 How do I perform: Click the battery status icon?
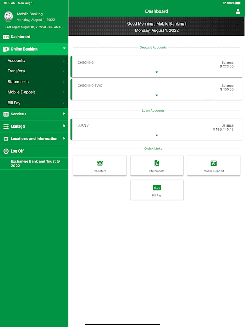point(238,3)
